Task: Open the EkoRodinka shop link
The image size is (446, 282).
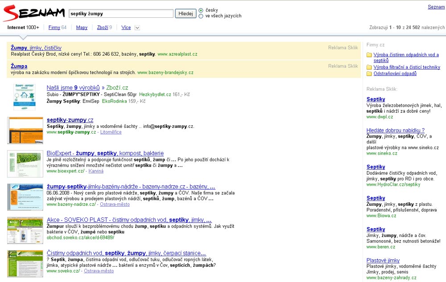Action: coord(114,101)
